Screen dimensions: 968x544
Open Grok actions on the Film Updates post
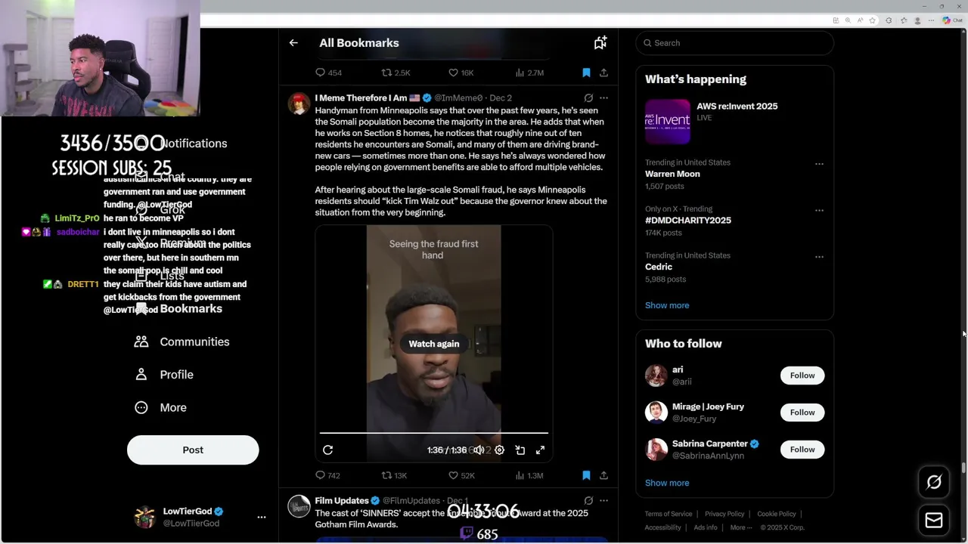pos(588,500)
